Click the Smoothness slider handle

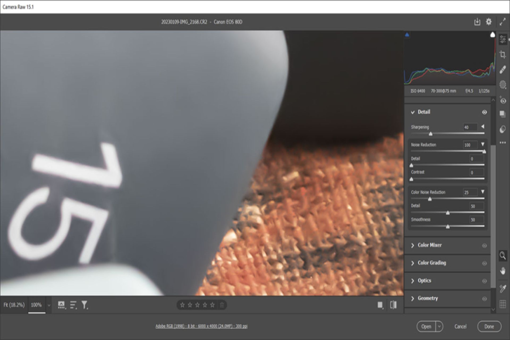448,227
